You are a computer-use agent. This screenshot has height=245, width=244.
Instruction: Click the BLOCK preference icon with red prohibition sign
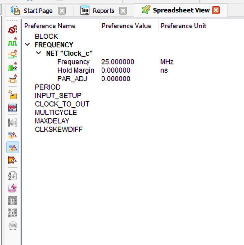[x=12, y=30]
